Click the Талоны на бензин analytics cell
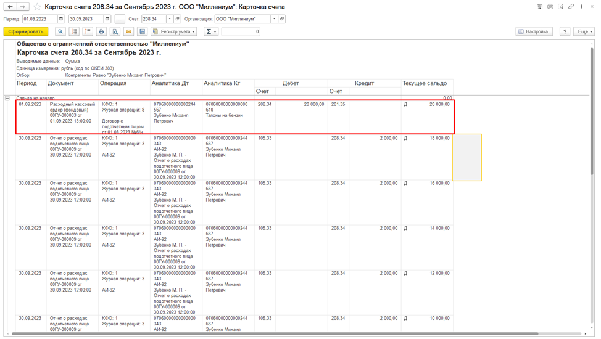601x339 pixels. [x=224, y=115]
